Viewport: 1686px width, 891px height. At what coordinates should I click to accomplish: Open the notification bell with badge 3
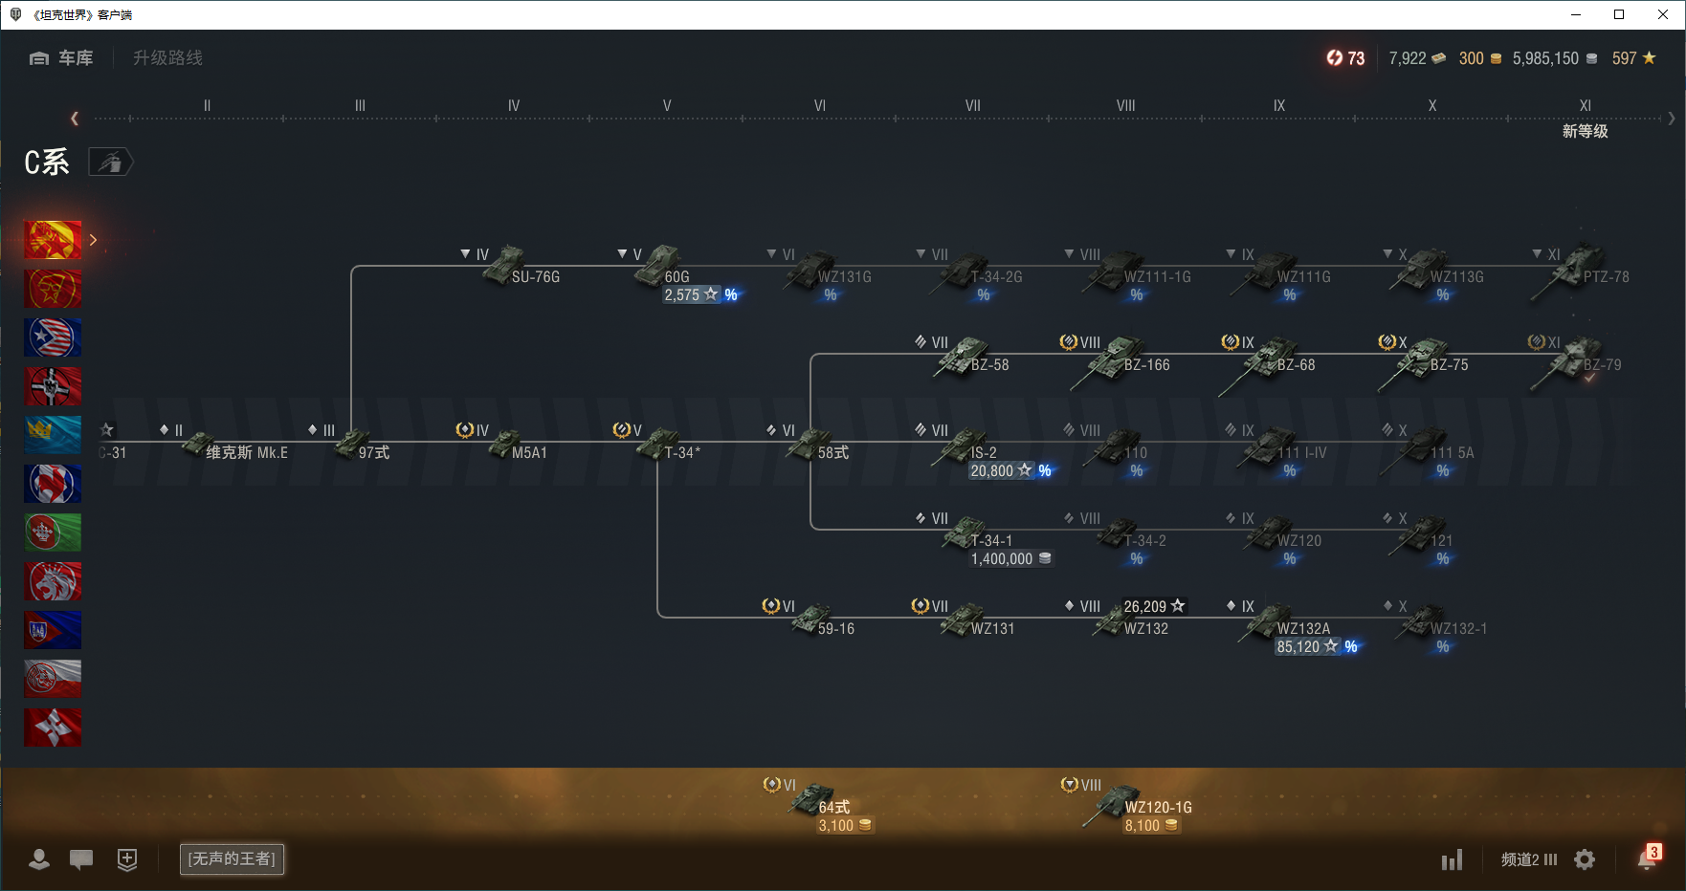click(1646, 859)
